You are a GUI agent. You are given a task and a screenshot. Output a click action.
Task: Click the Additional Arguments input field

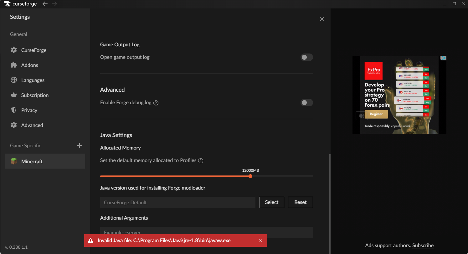tap(207, 232)
